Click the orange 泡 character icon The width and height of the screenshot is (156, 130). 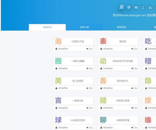click(x=58, y=41)
